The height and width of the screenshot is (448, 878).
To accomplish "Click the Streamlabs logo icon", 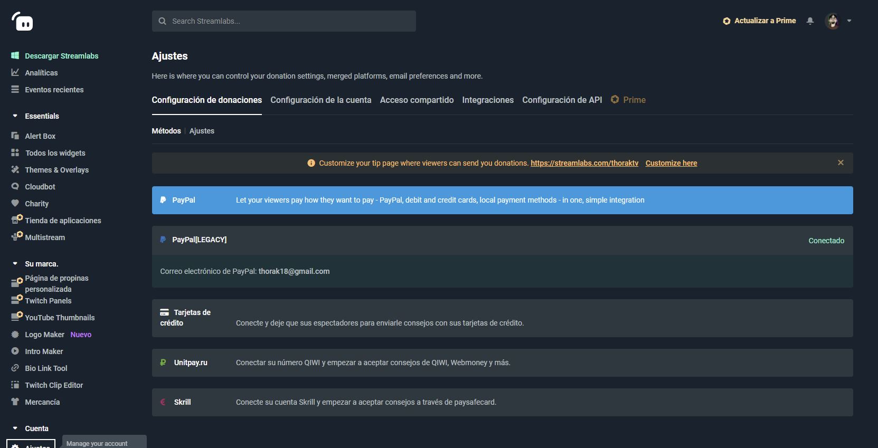I will click(x=22, y=22).
